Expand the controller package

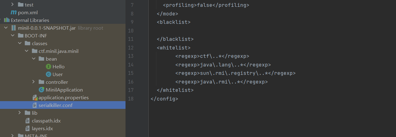(33, 82)
